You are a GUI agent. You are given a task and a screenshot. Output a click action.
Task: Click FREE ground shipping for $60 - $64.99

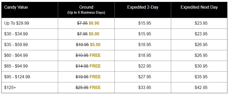(95, 55)
